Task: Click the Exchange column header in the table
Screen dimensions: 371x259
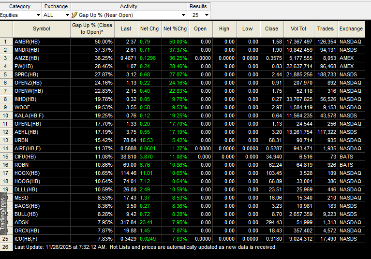Action: click(351, 29)
